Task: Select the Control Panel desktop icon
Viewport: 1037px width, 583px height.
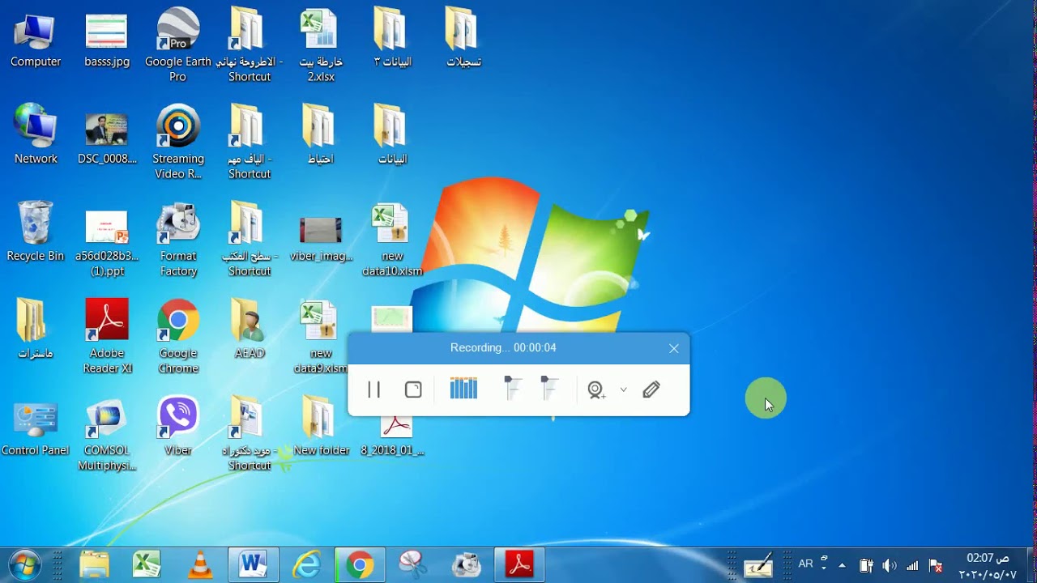Action: [36, 428]
